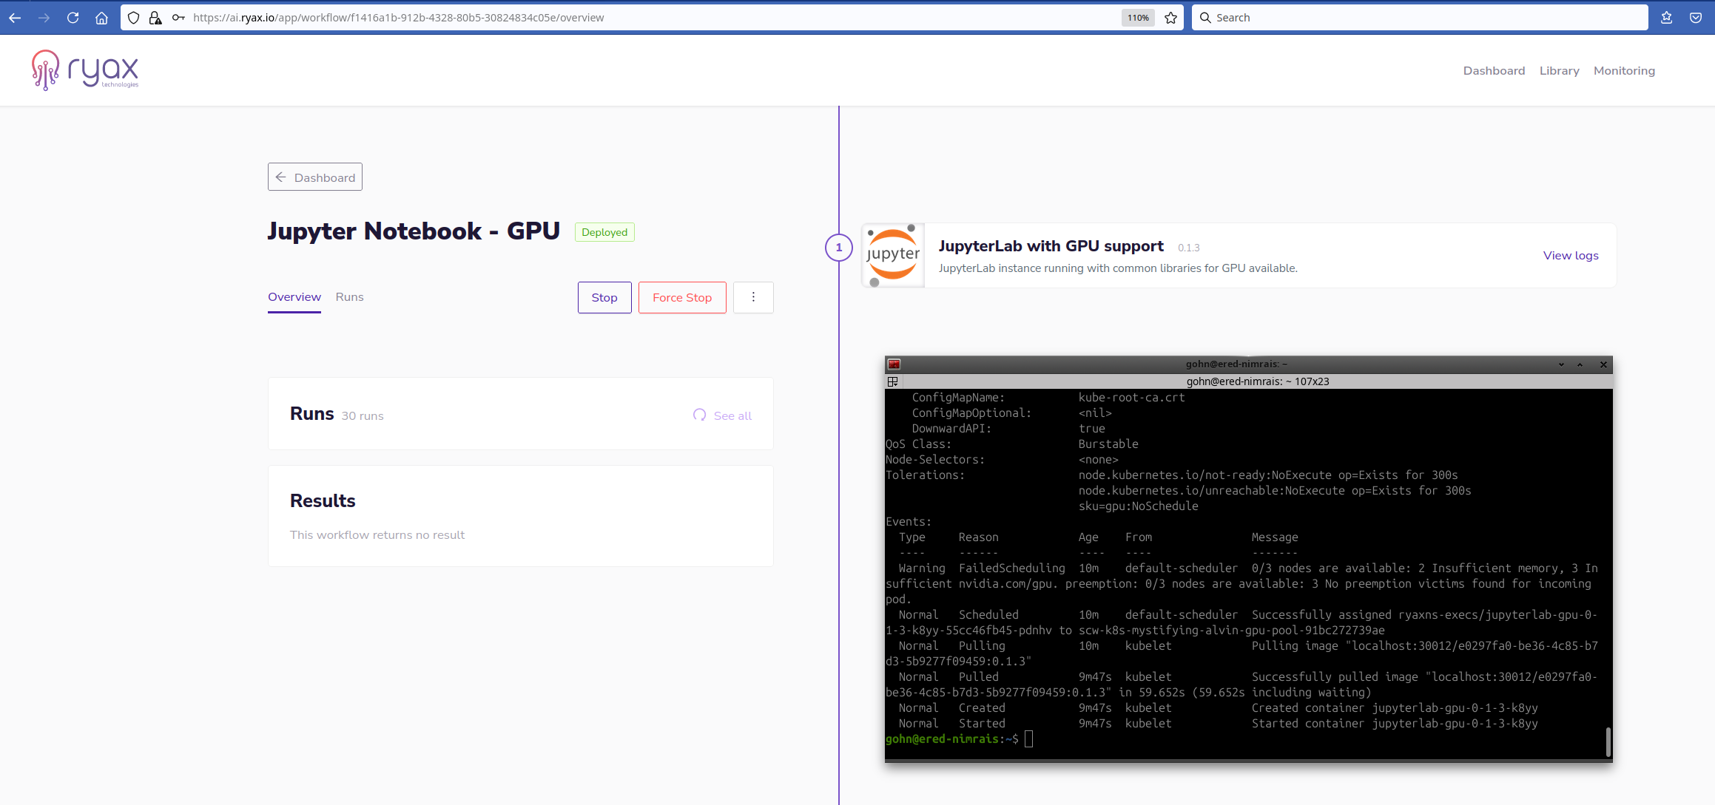Select the Overview tab
This screenshot has height=805, width=1715.
tap(294, 297)
